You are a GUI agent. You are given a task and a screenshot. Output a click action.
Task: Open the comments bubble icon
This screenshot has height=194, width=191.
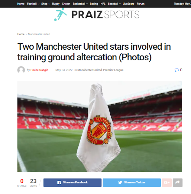(177, 70)
